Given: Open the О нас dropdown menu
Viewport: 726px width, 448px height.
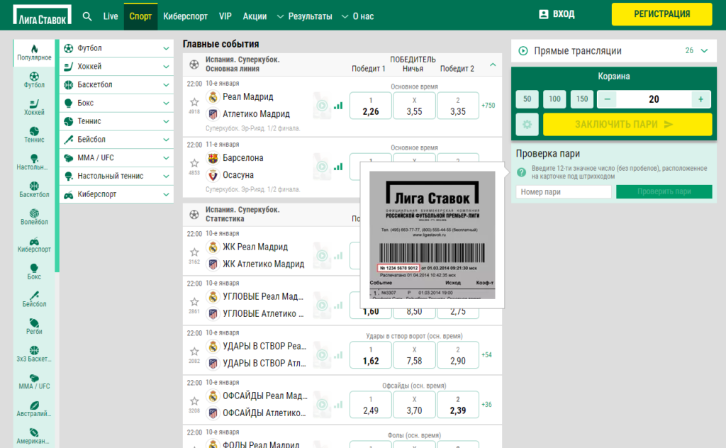Looking at the screenshot, I should coord(357,16).
